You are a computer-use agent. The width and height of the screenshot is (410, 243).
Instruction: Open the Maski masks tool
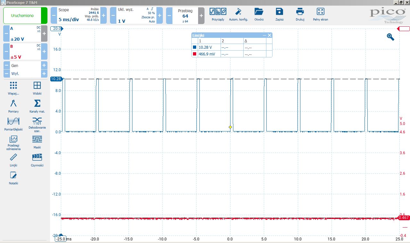point(37,142)
